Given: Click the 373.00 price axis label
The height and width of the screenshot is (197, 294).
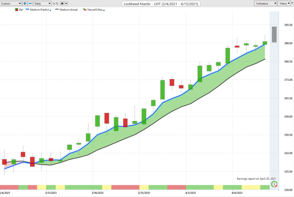Looking at the screenshot, I should [x=288, y=80].
